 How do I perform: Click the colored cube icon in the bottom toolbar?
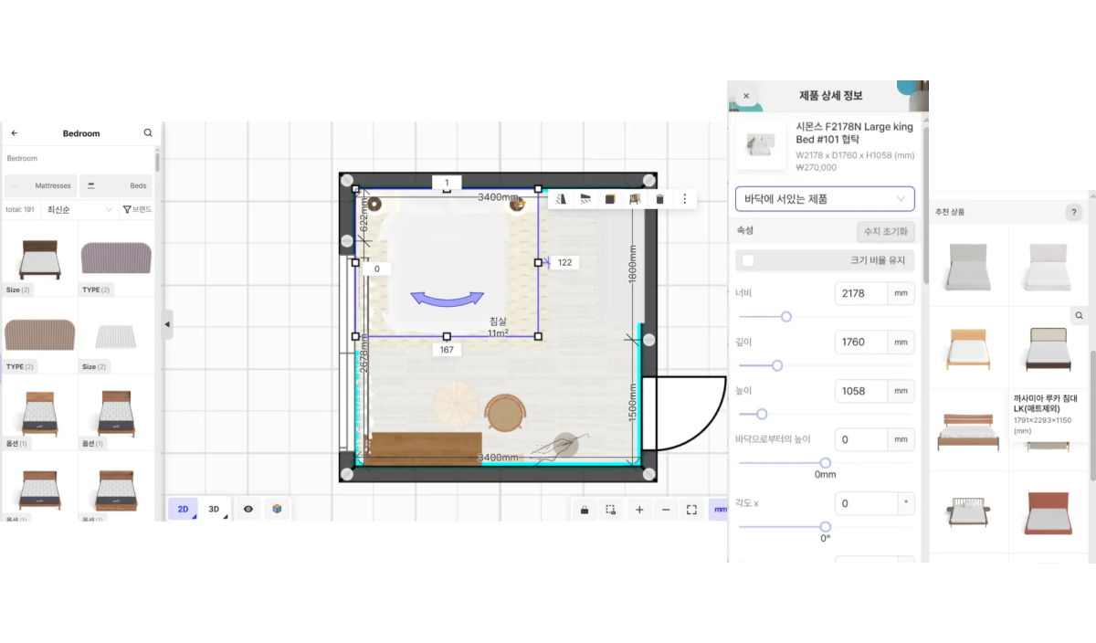pyautogui.click(x=277, y=509)
